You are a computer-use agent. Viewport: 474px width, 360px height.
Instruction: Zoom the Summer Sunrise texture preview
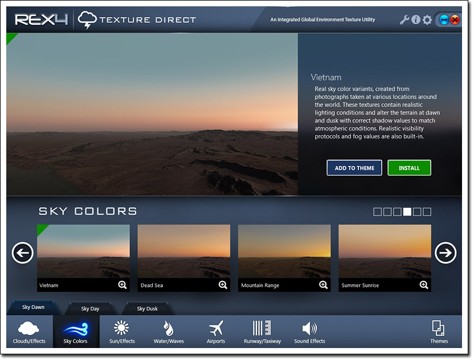point(424,285)
